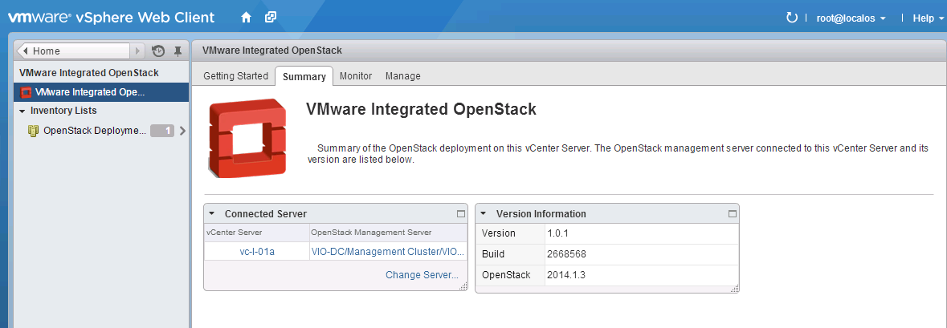Open the vCenter inventory windows icon
This screenshot has width=947, height=328.
click(x=271, y=17)
